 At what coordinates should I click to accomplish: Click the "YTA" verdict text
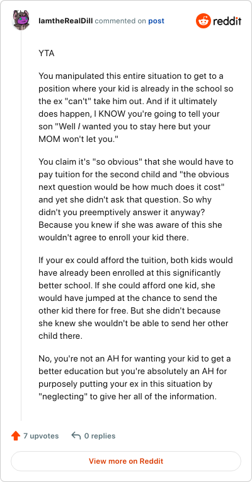[47, 54]
